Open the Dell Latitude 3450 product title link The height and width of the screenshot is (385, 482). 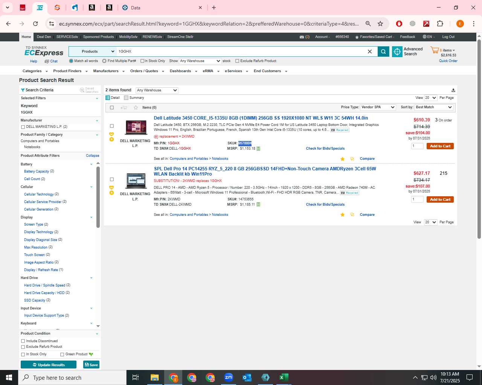tap(261, 118)
